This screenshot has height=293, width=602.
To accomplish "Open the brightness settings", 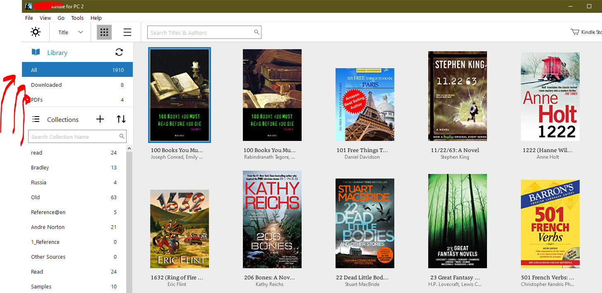I will coord(36,32).
